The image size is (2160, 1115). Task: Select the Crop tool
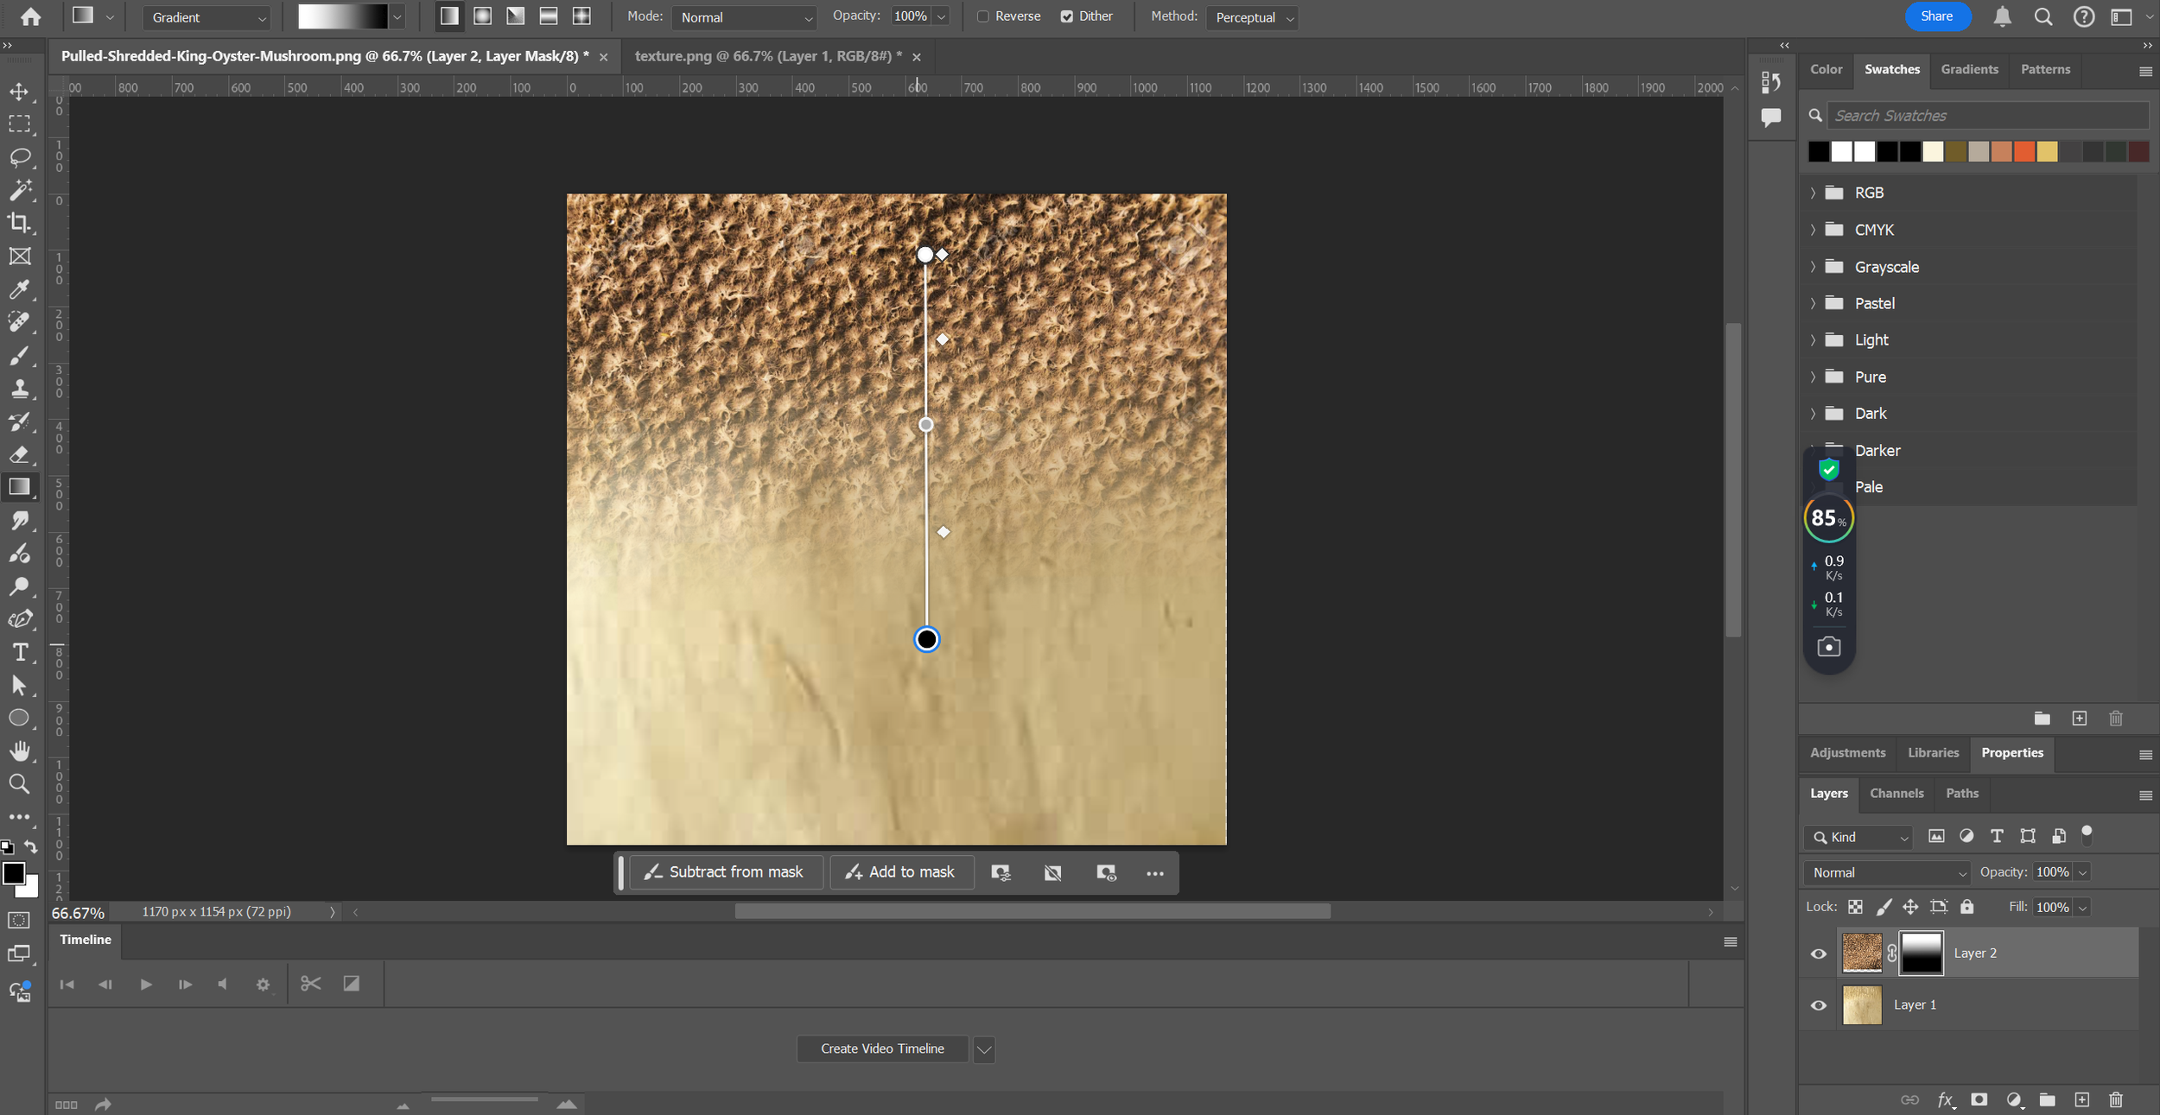tap(19, 223)
